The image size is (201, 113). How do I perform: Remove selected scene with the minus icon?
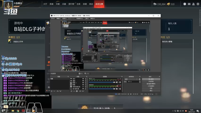54,91
